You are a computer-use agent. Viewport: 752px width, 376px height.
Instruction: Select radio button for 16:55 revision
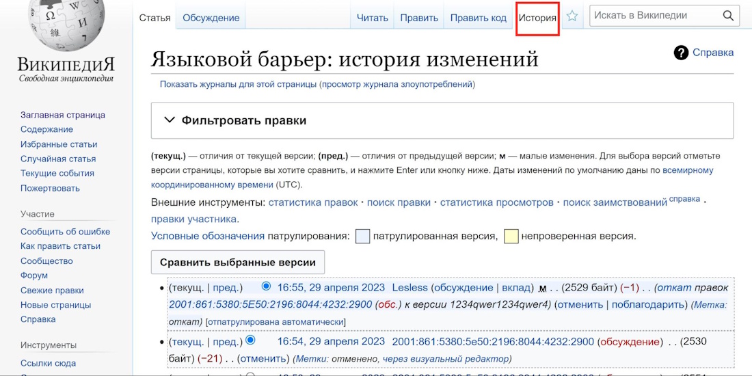point(266,286)
